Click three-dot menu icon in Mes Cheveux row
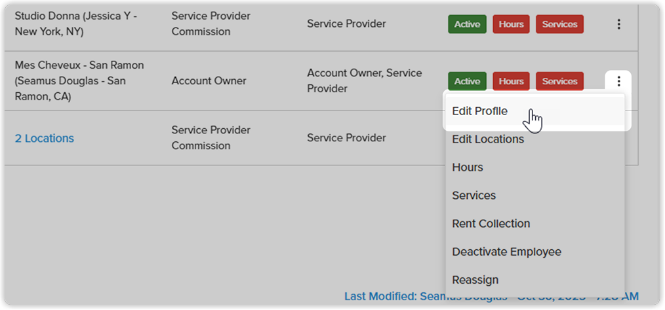Screen dimensions: 665x310 (619, 80)
